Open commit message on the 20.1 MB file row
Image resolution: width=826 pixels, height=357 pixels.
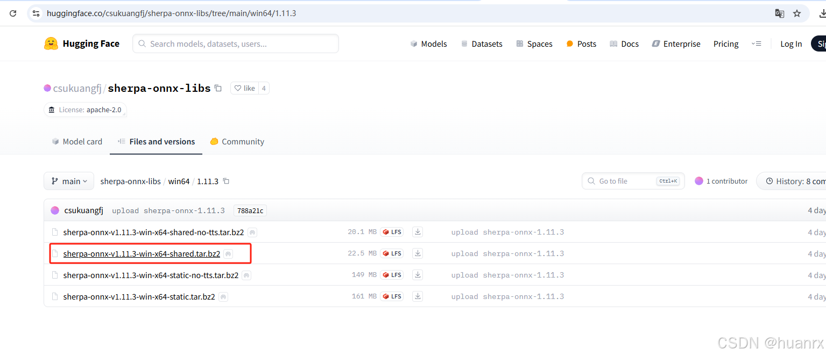(507, 232)
